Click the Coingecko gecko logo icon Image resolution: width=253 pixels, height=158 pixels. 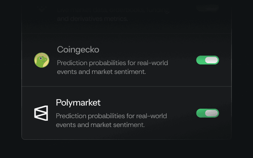click(42, 60)
